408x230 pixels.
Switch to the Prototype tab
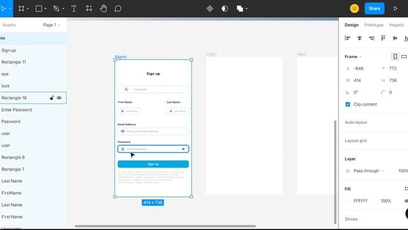(x=374, y=25)
